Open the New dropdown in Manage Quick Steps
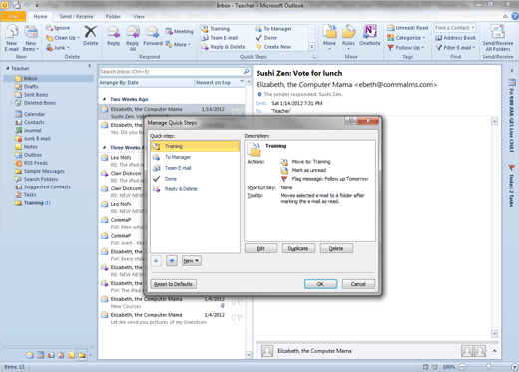The width and height of the screenshot is (519, 372). coord(192,261)
